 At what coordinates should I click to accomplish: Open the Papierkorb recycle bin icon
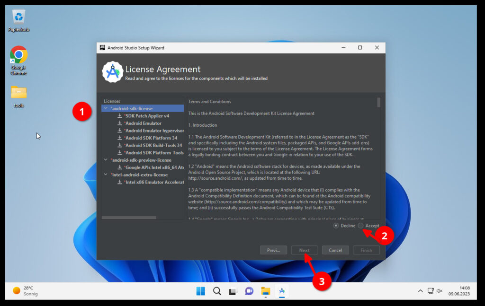point(18,20)
